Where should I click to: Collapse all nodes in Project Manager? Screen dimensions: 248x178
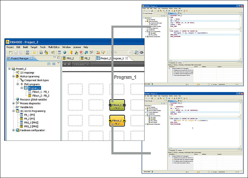49,64
